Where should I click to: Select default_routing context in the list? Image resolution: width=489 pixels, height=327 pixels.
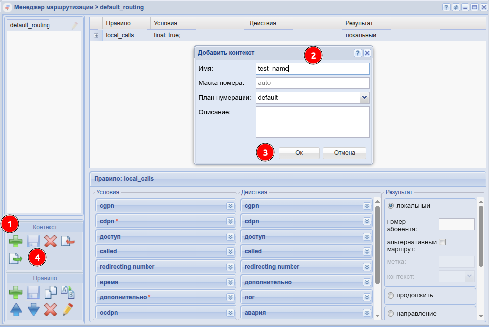(x=44, y=25)
